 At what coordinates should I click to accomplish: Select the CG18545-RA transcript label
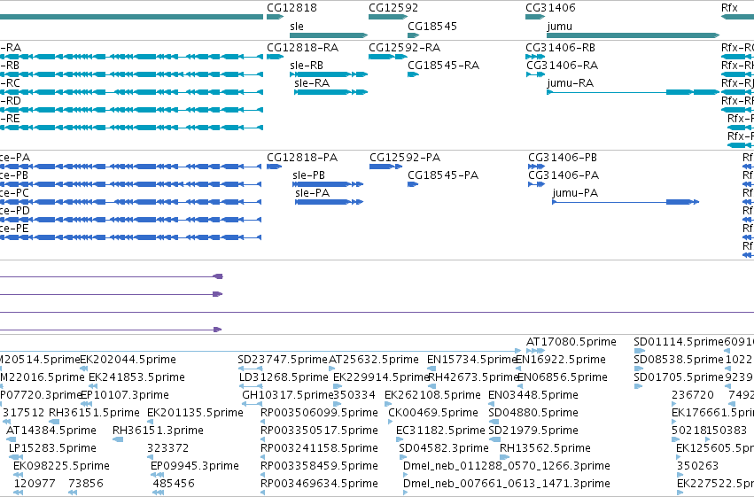click(443, 66)
